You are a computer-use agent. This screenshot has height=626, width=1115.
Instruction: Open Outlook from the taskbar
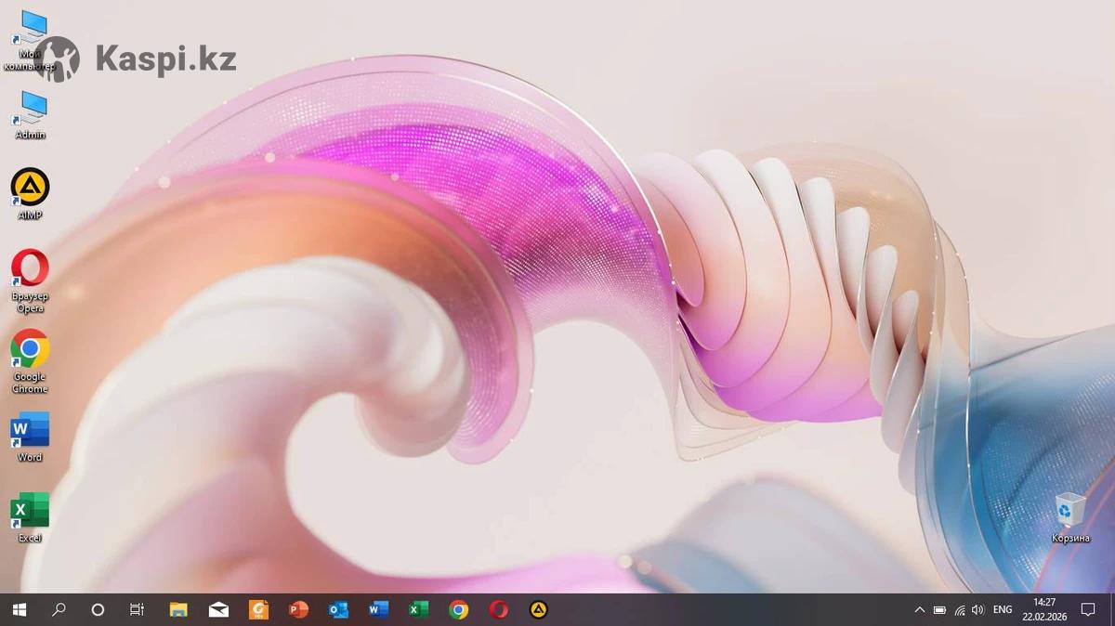pos(338,610)
